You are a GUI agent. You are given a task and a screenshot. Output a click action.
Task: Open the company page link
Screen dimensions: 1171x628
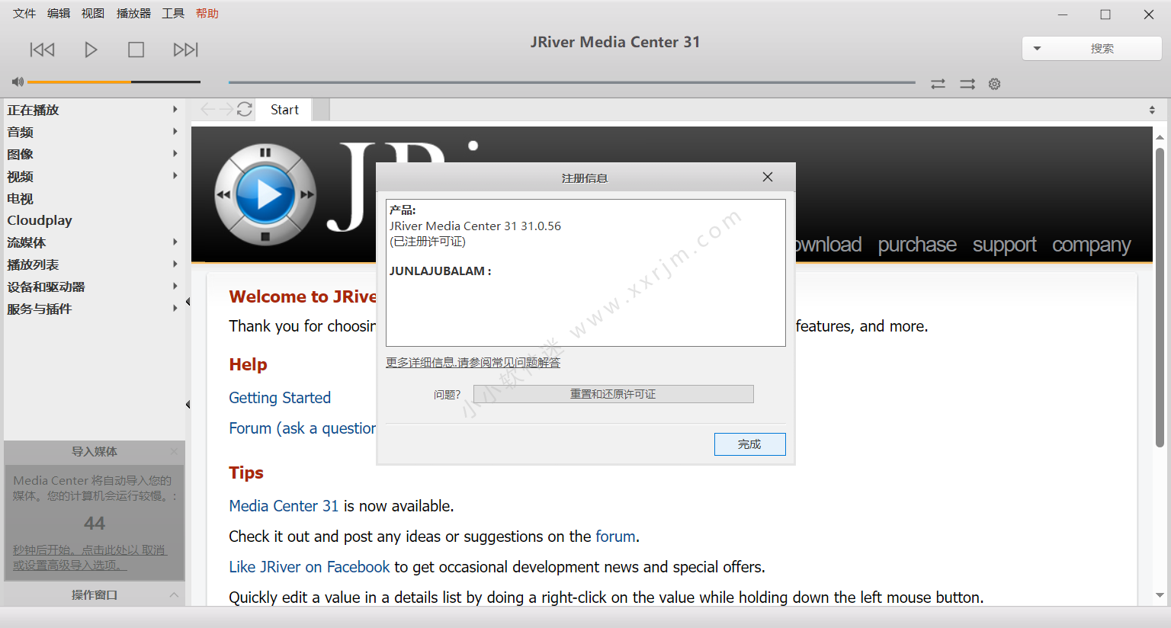tap(1092, 245)
